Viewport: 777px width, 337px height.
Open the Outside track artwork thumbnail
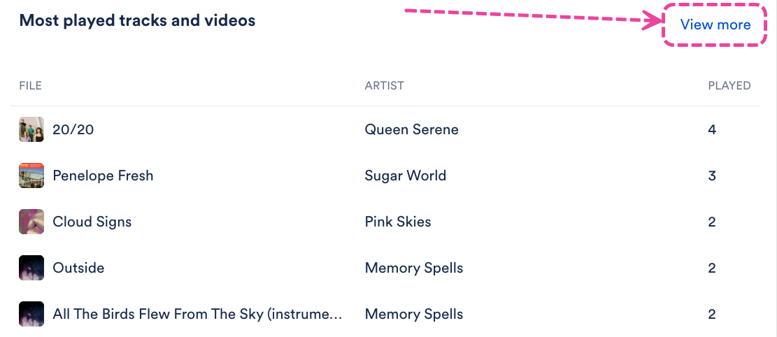(31, 268)
